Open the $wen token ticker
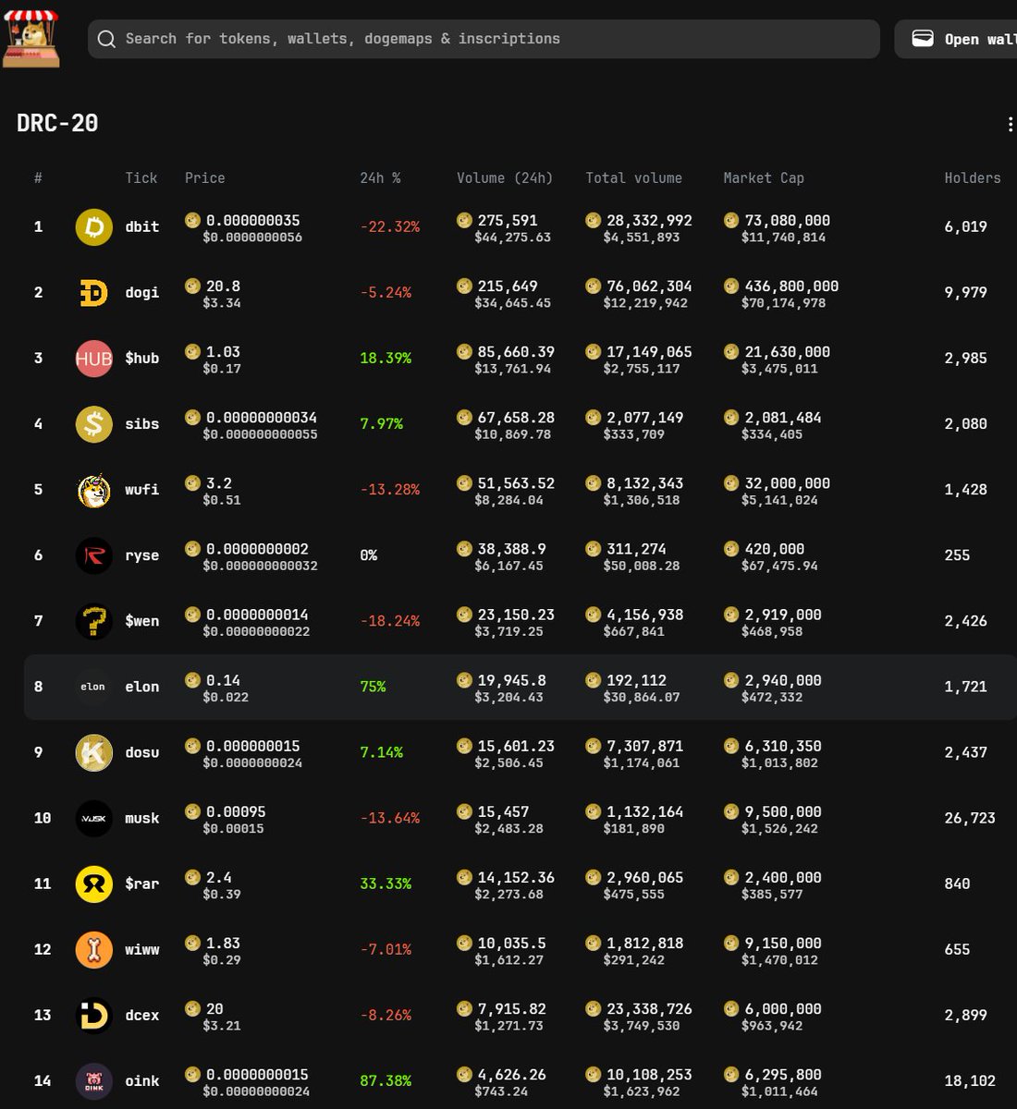 point(142,621)
